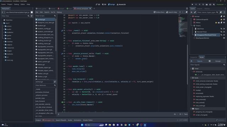Toggle visibility of the Hitbox node
This screenshot has height=127, width=227.
point(224,23)
